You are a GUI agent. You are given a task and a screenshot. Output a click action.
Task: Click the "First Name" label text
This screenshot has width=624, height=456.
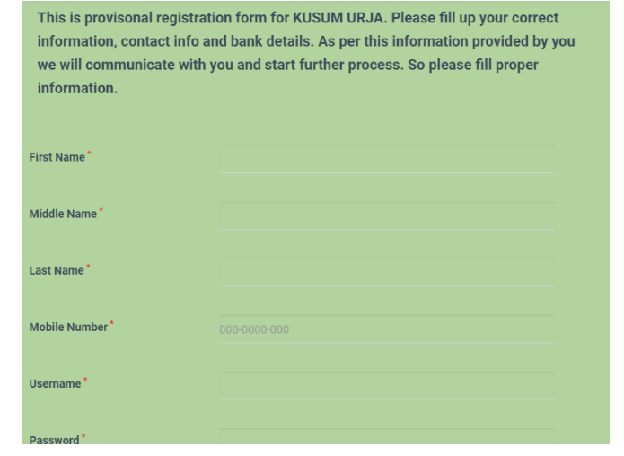coord(57,158)
